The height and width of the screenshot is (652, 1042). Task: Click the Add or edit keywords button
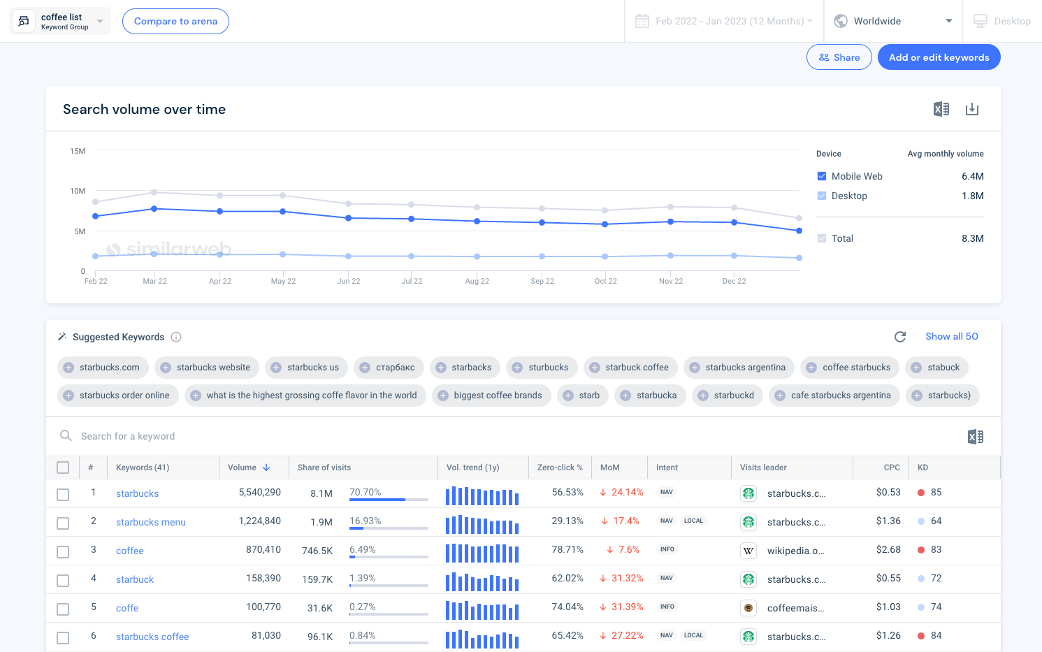939,57
